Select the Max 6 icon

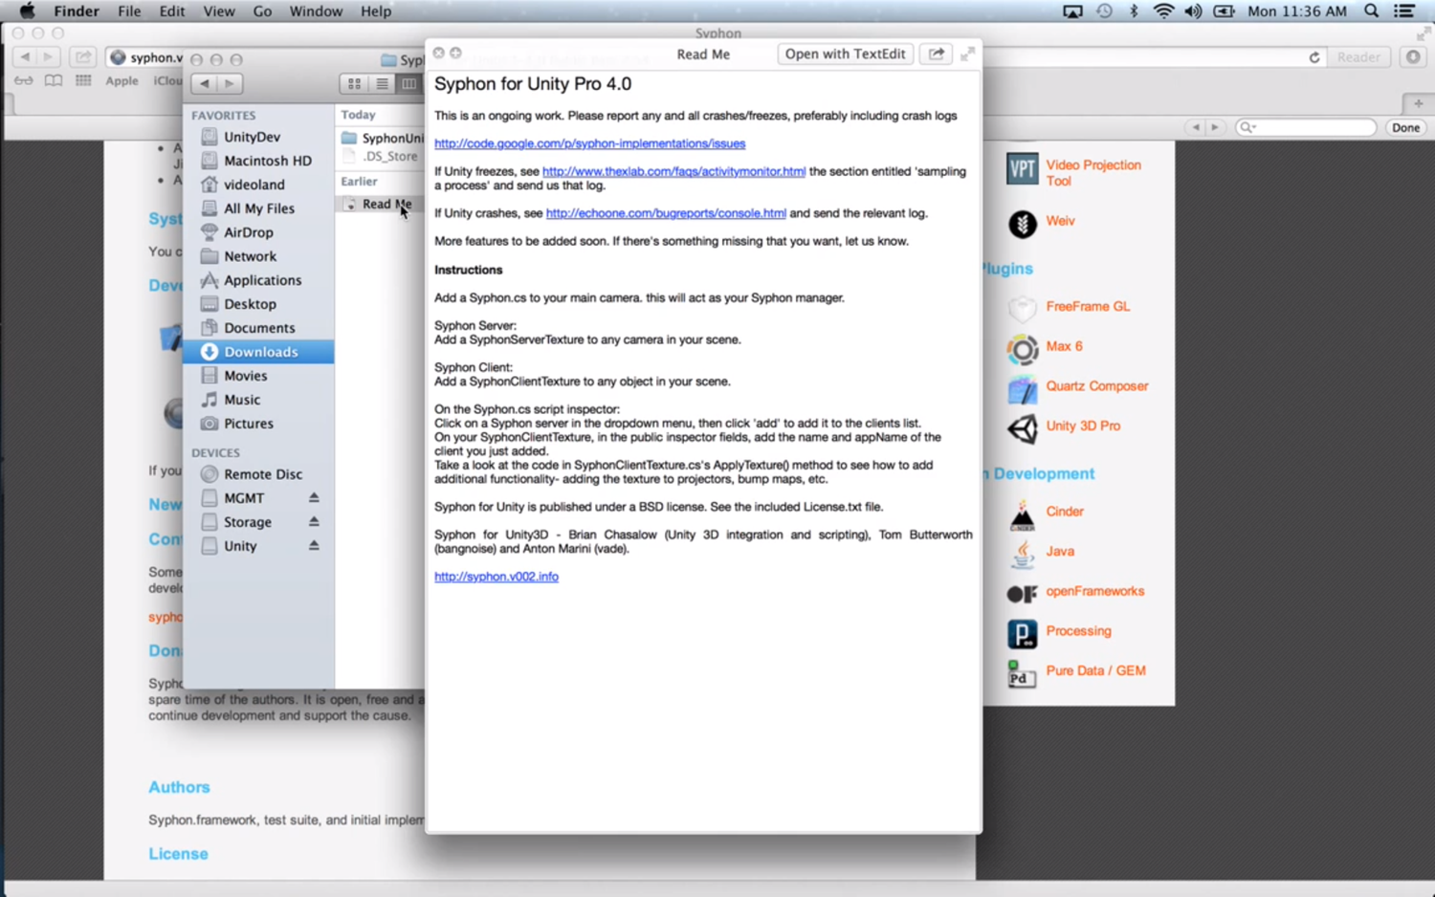[x=1022, y=350]
